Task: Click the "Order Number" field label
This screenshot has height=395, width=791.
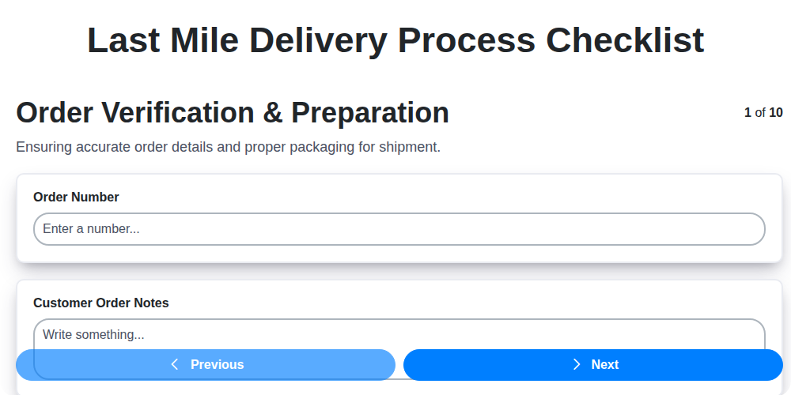Action: tap(76, 197)
